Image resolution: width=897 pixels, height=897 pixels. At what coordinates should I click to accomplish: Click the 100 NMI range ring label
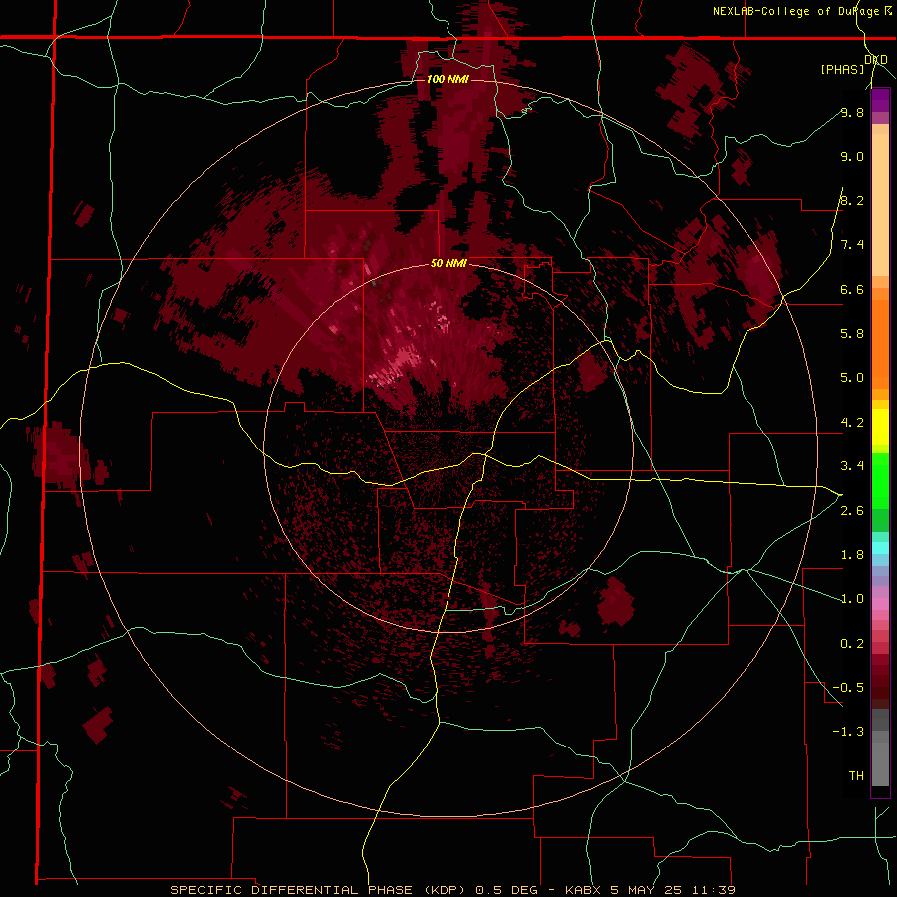pyautogui.click(x=448, y=79)
